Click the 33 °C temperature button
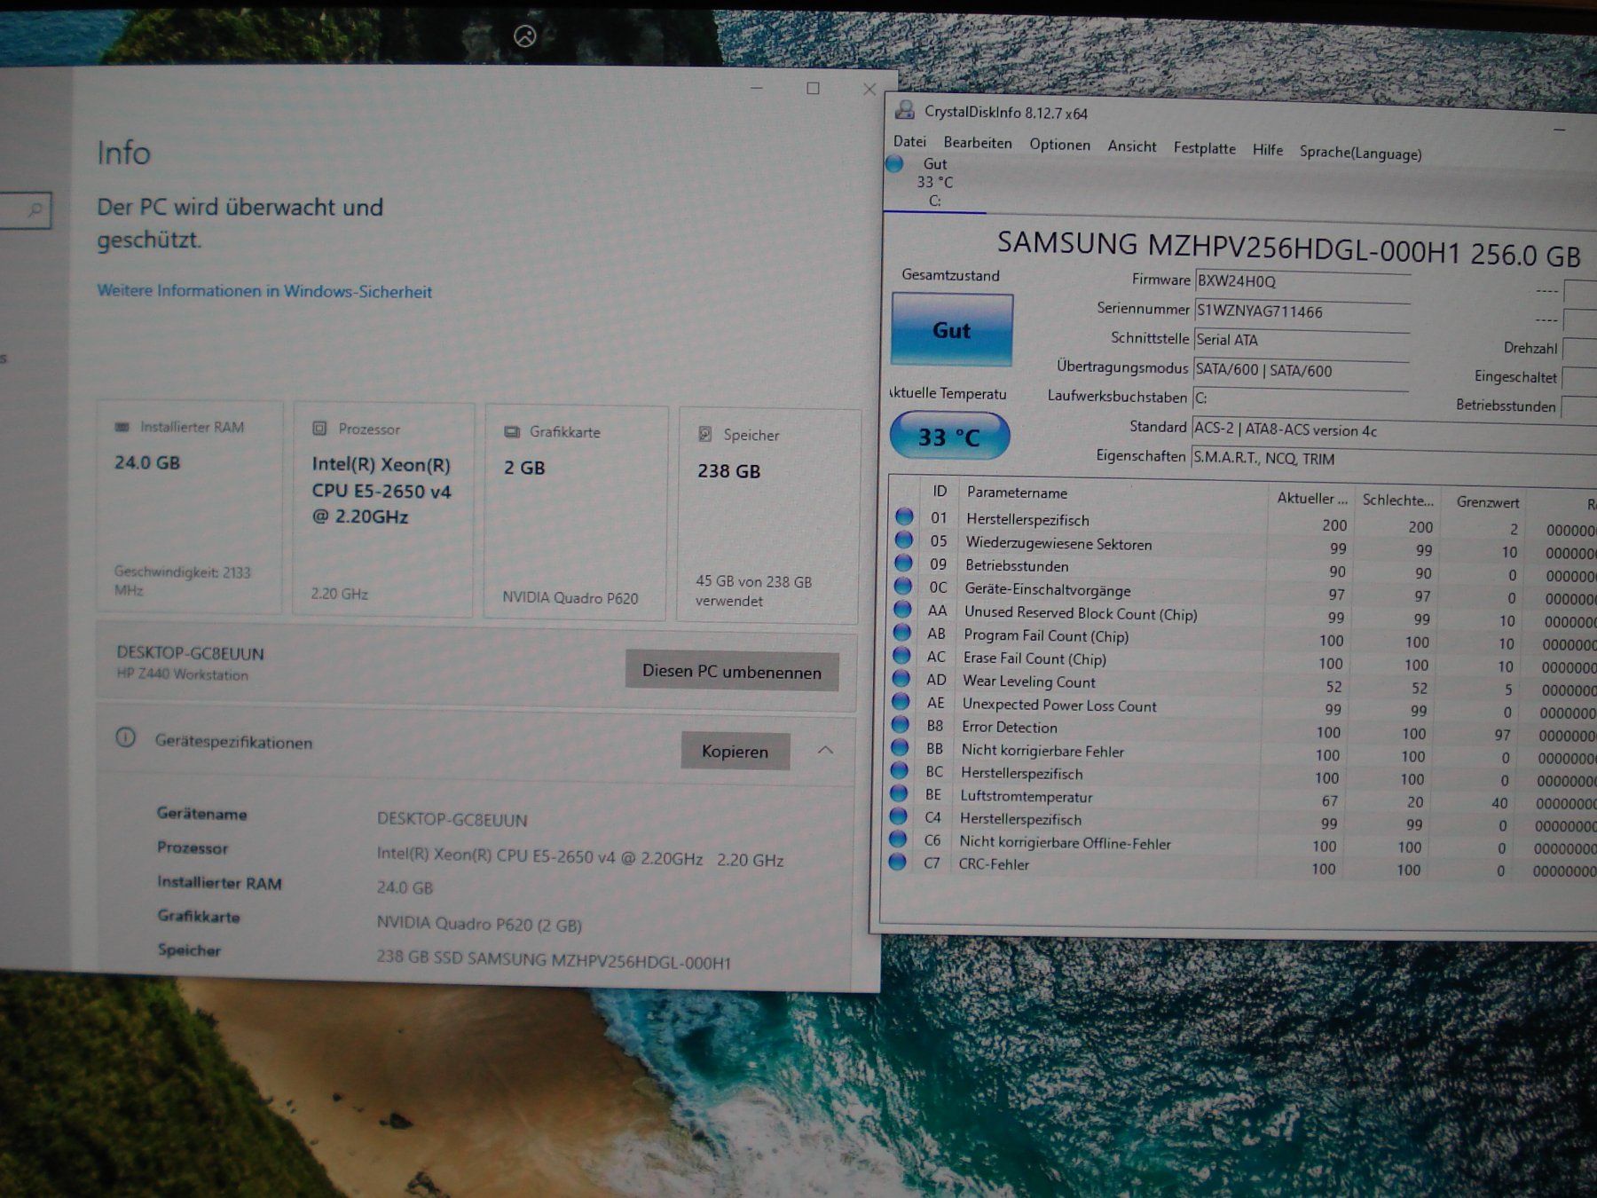 point(949,437)
